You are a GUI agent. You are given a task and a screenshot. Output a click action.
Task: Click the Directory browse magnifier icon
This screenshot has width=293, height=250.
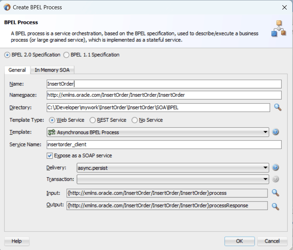(278, 108)
